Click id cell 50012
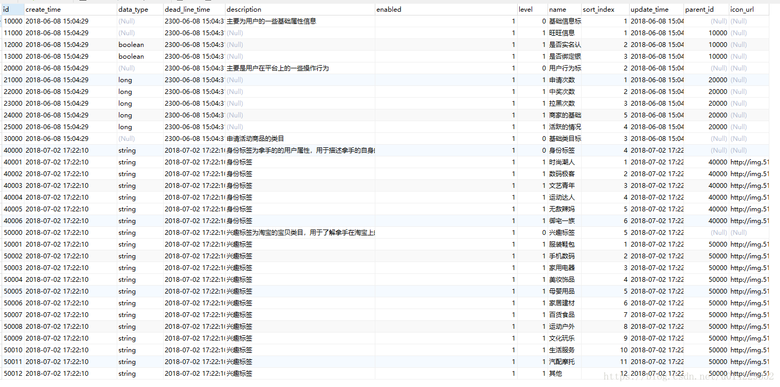The width and height of the screenshot is (780, 387). [13, 374]
